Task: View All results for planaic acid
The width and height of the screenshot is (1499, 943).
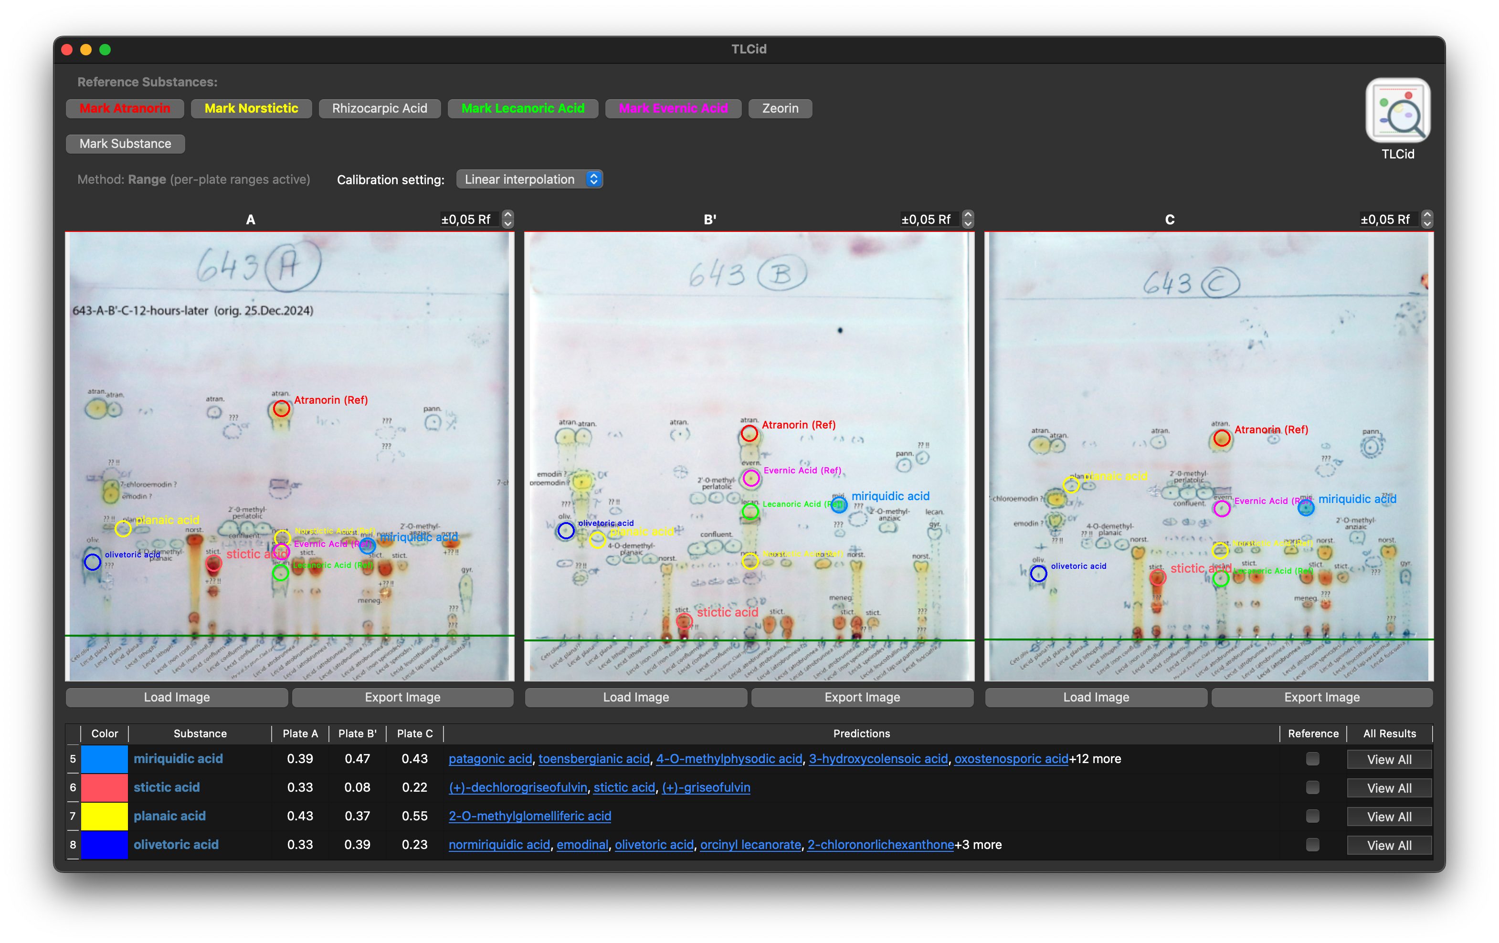Action: (1389, 816)
